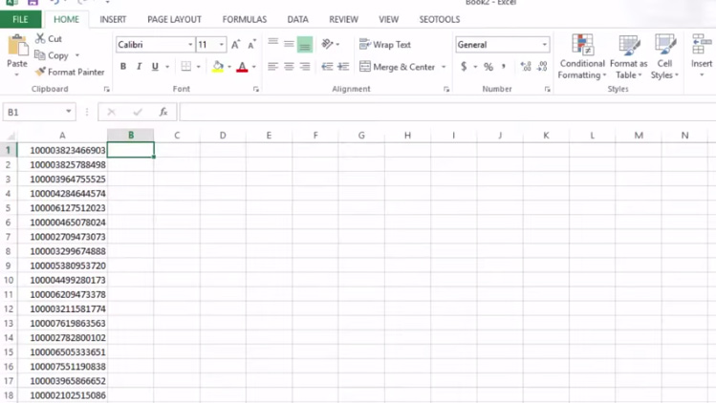Decrease font size with the smaller A icon
The width and height of the screenshot is (716, 403).
(251, 44)
